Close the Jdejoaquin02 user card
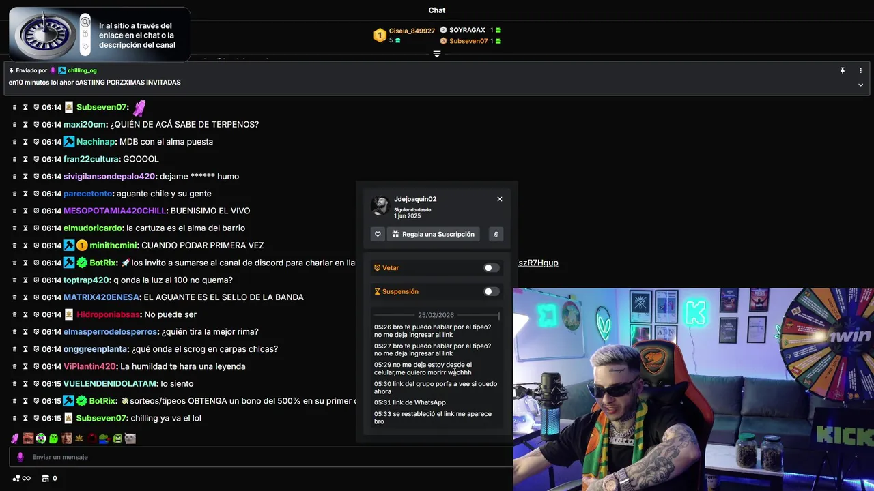Screen dimensions: 874x491 pyautogui.click(x=500, y=199)
